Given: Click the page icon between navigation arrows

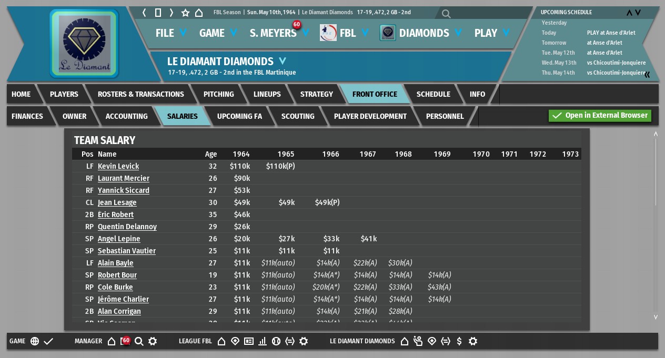Looking at the screenshot, I should pos(158,13).
